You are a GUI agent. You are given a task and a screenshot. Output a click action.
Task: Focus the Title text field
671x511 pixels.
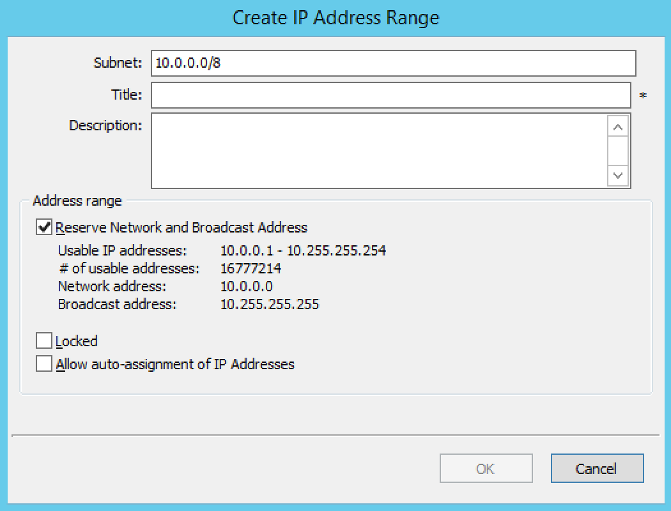(x=390, y=95)
